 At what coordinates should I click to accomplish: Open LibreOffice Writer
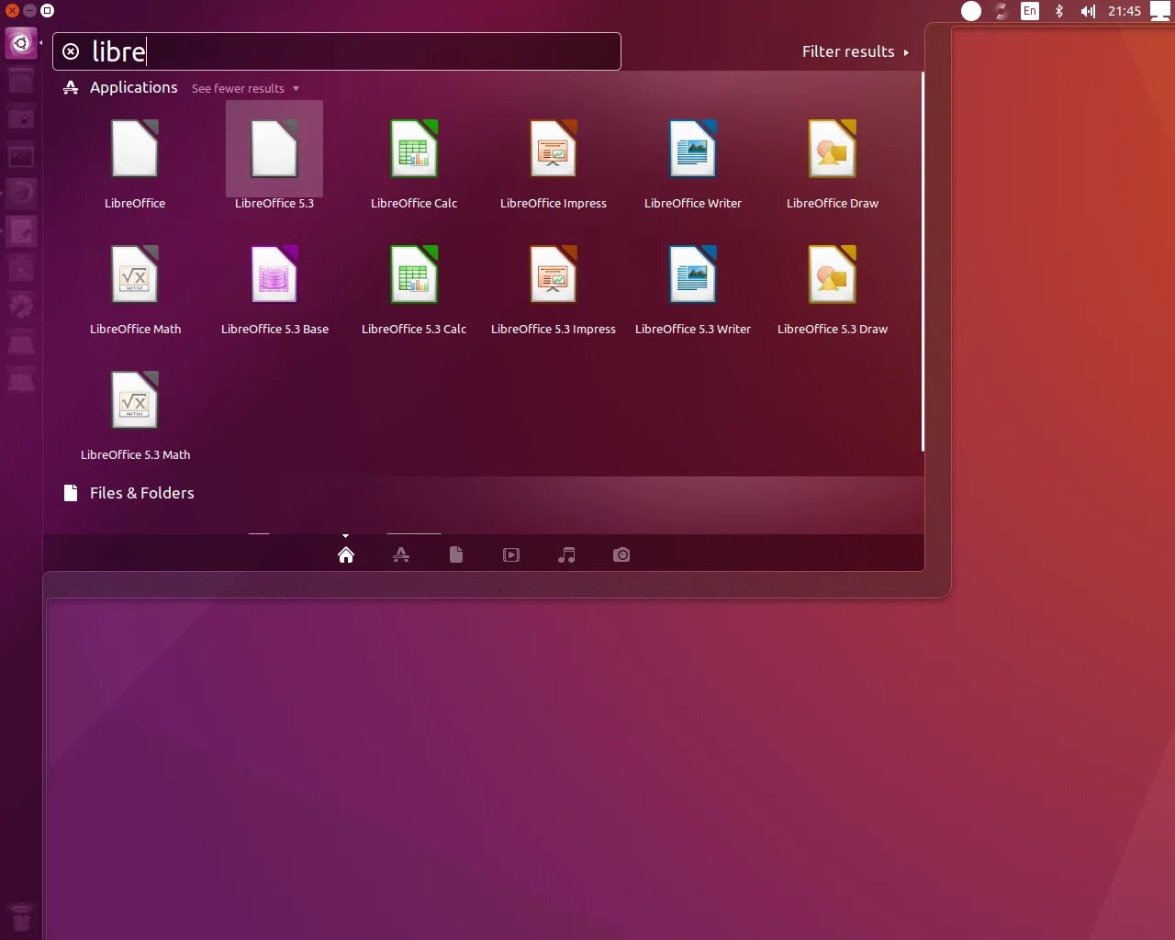(x=693, y=149)
